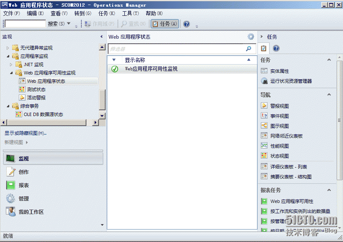This screenshot has height=242, width=343.
Task: Collapse Web 应用程序可用性监视 tree node
Action: (11, 73)
